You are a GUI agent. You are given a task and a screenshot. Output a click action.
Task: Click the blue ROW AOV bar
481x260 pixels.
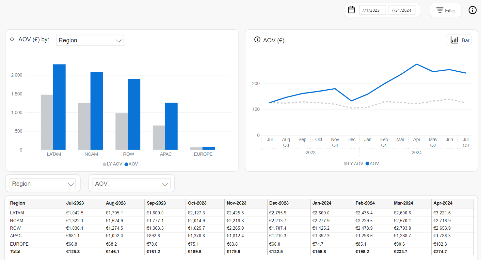click(x=134, y=114)
